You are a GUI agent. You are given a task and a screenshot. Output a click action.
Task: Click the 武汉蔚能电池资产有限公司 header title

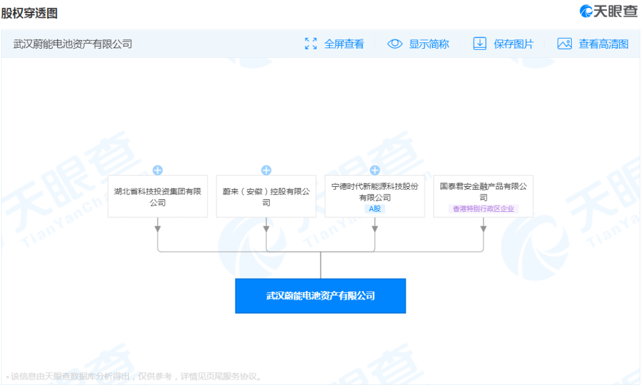click(73, 44)
